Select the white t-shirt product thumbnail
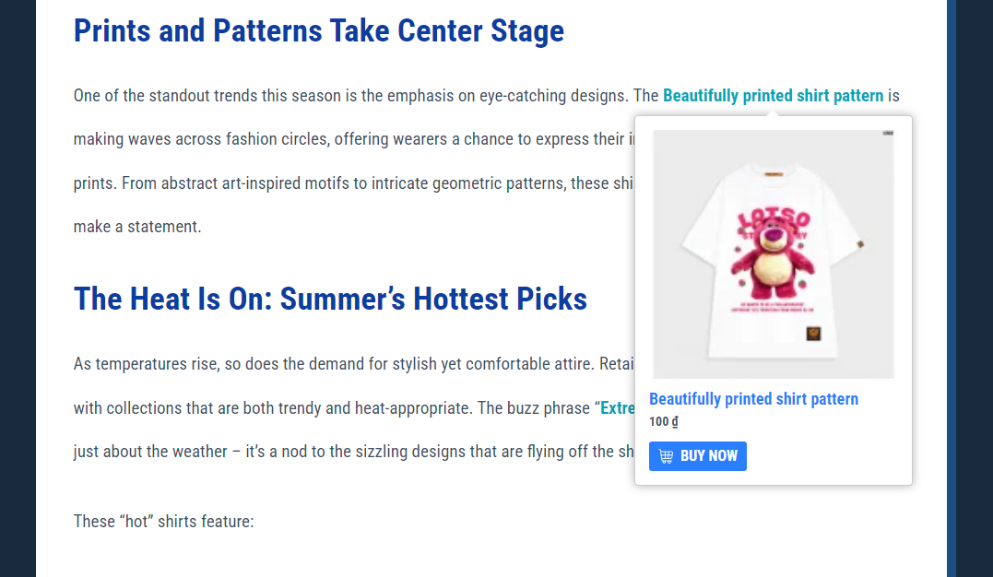The height and width of the screenshot is (577, 993). click(x=774, y=254)
